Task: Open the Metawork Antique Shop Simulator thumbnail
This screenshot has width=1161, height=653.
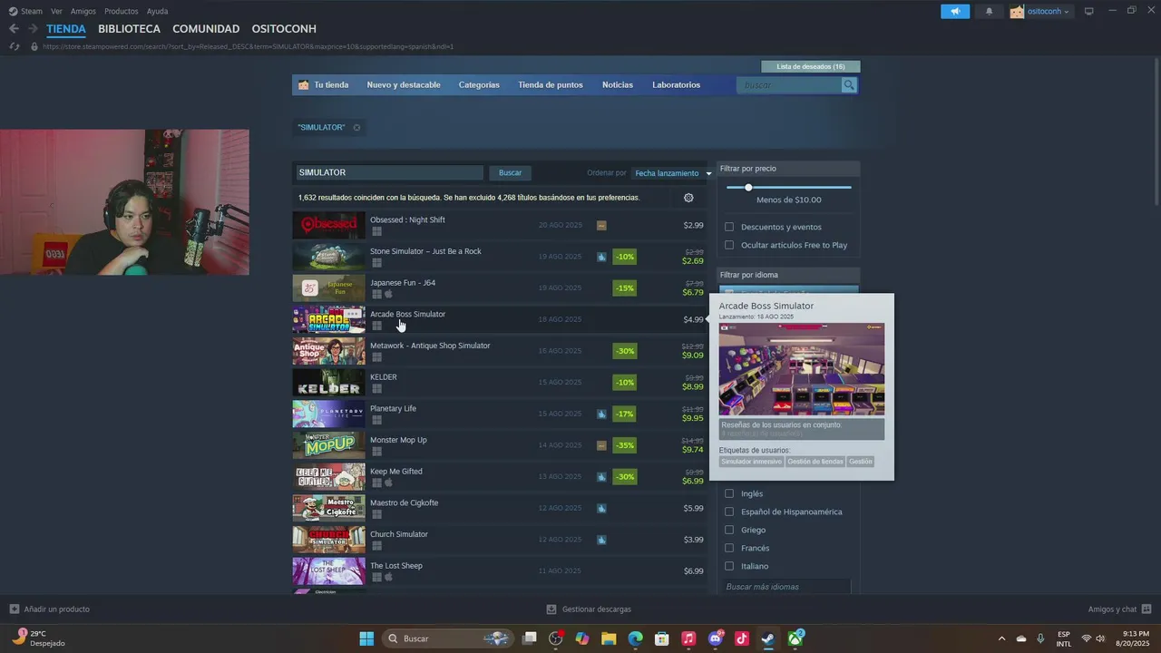Action: [328, 351]
